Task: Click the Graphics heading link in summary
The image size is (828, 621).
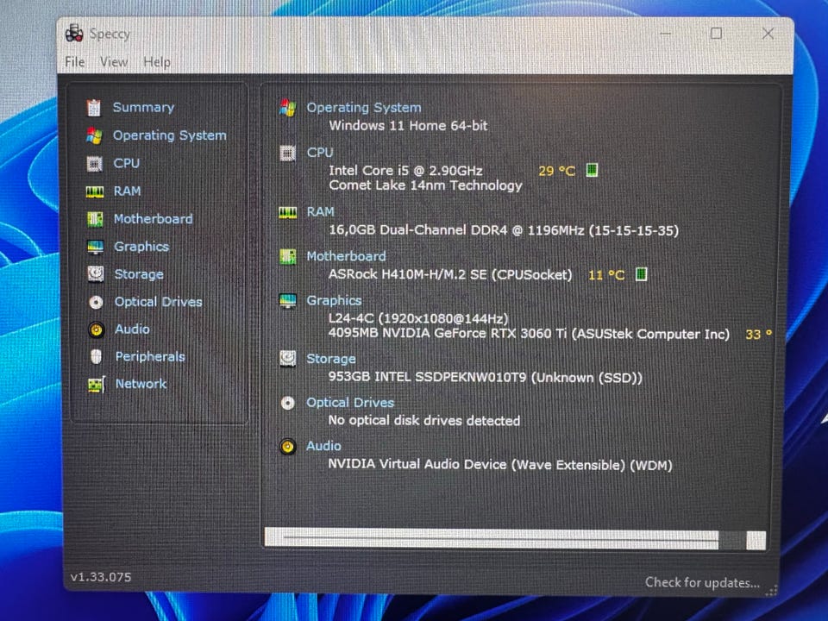Action: coord(334,300)
